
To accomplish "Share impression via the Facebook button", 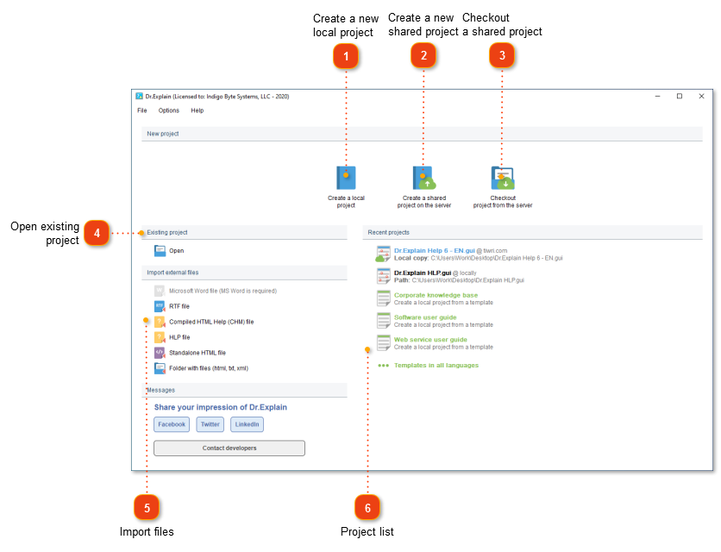I will click(172, 424).
